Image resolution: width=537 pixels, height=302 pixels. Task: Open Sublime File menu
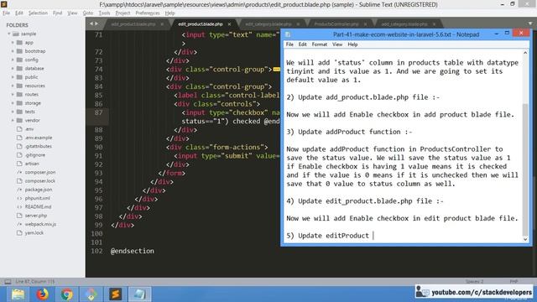coord(6,13)
